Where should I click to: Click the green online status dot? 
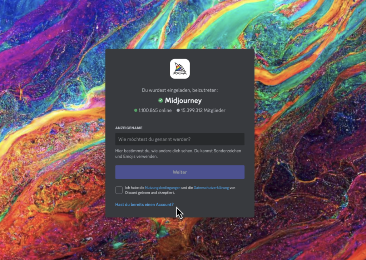point(136,110)
